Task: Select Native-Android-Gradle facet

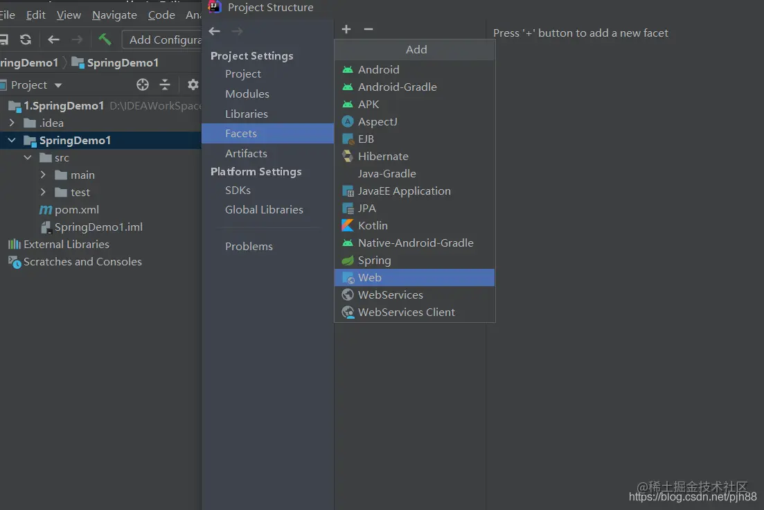Action: coord(415,243)
